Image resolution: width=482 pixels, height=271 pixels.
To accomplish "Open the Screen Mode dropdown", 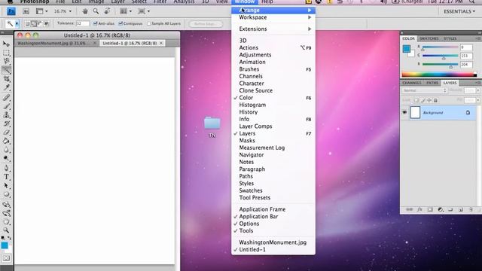I will coord(144,11).
